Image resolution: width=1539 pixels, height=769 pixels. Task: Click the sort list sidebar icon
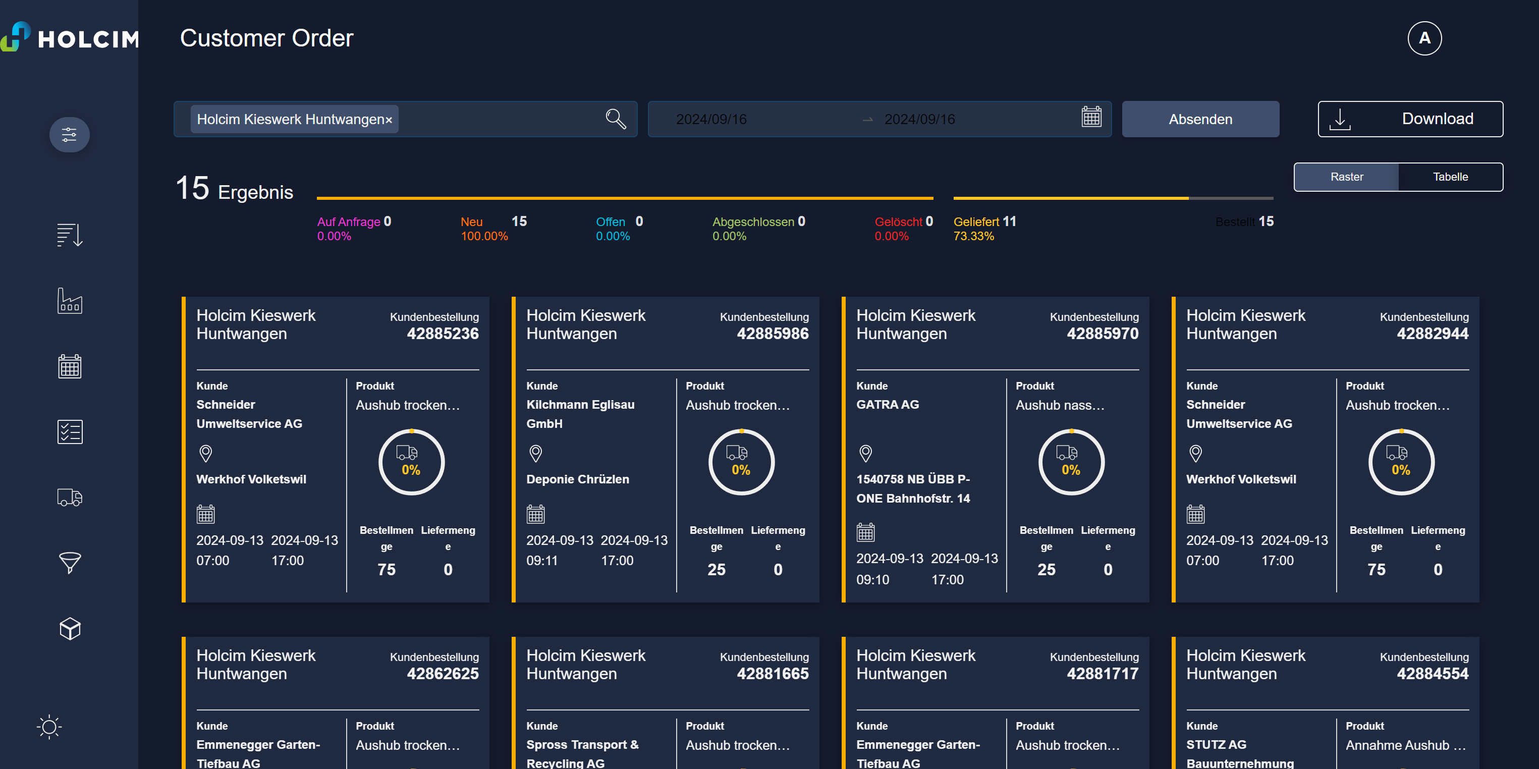click(x=69, y=235)
